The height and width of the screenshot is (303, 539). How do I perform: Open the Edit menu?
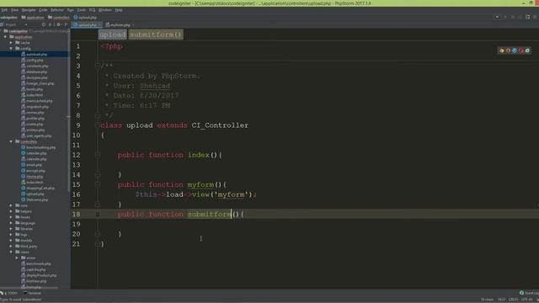tap(4, 10)
